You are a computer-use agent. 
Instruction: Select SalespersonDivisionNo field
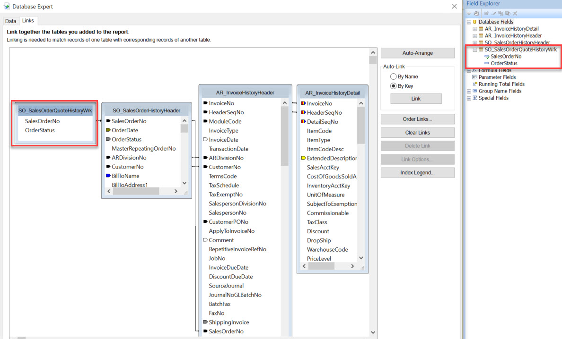pos(237,203)
